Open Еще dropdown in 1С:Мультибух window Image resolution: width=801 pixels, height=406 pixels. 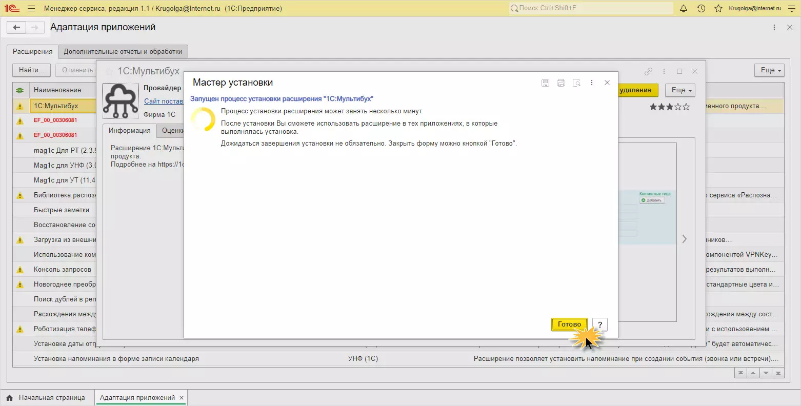pyautogui.click(x=680, y=90)
